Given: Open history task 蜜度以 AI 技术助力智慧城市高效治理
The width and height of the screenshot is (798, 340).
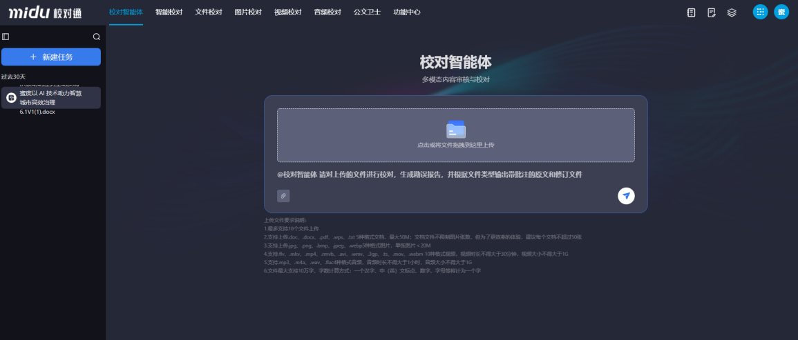Looking at the screenshot, I should 51,97.
